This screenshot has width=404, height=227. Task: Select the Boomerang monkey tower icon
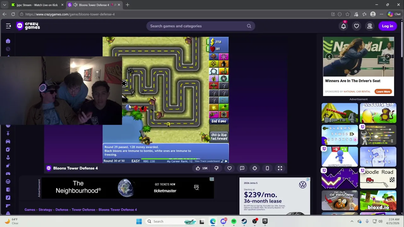click(x=214, y=64)
